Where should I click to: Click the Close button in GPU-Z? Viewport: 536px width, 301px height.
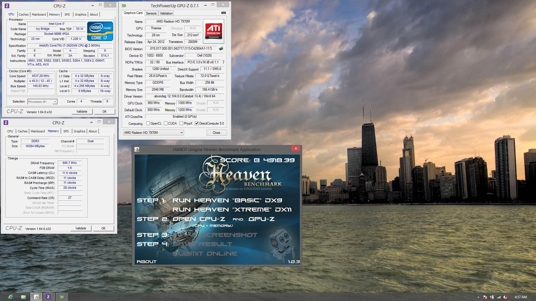(216, 133)
